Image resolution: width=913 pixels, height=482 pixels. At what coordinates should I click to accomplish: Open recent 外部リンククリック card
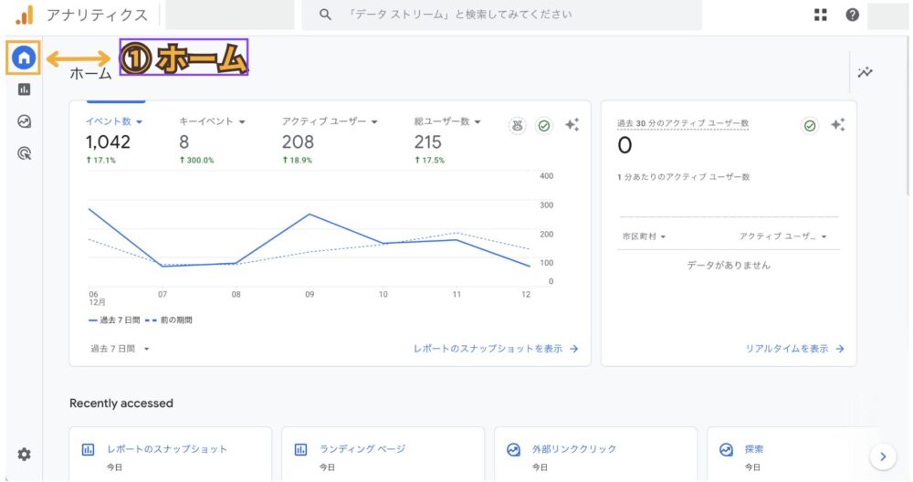coord(595,454)
